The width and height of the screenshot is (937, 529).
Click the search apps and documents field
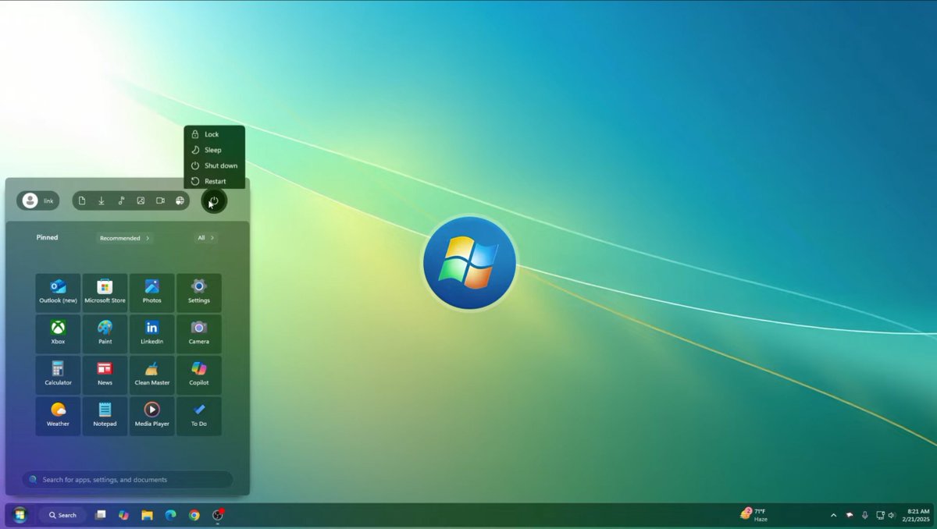tap(127, 480)
